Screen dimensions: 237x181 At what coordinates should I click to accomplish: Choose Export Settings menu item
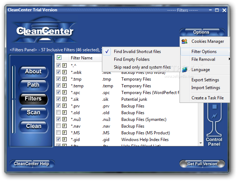click(x=205, y=80)
